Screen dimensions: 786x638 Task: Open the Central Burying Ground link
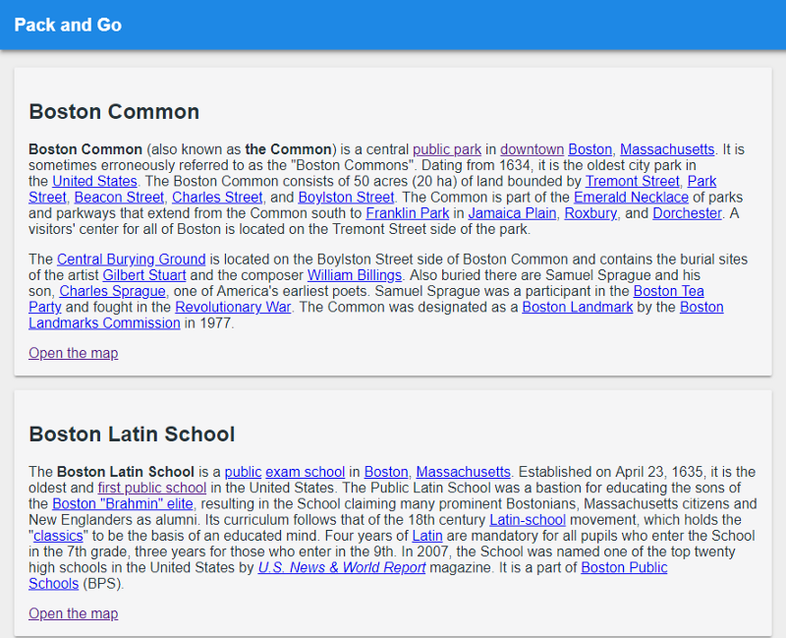pos(132,260)
